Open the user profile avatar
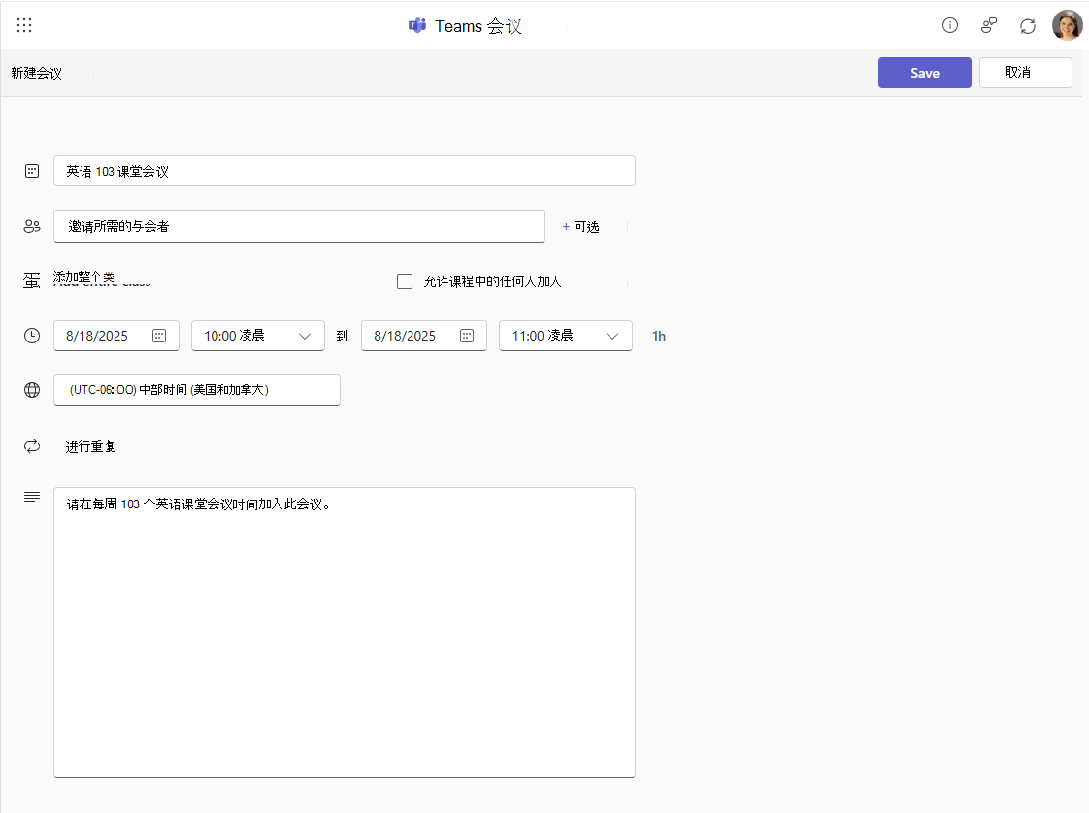Image resolution: width=1089 pixels, height=813 pixels. coord(1068,25)
